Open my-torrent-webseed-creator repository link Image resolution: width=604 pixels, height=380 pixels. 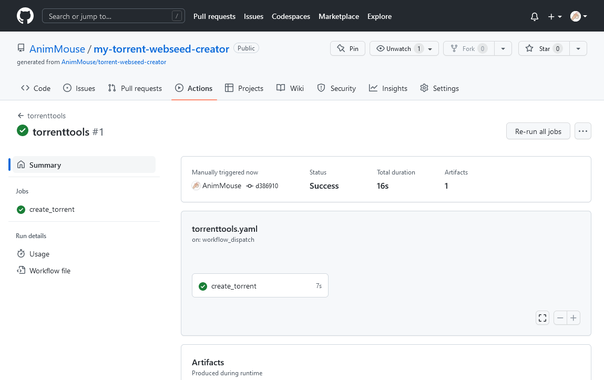click(161, 49)
